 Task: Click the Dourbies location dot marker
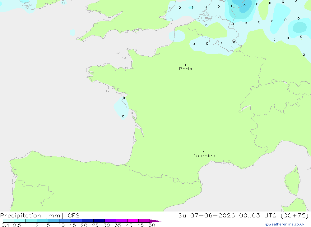tap(204, 152)
